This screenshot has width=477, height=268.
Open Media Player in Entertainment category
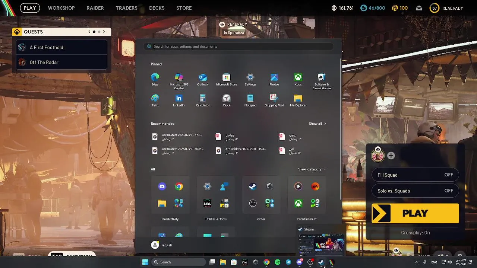pos(298,186)
